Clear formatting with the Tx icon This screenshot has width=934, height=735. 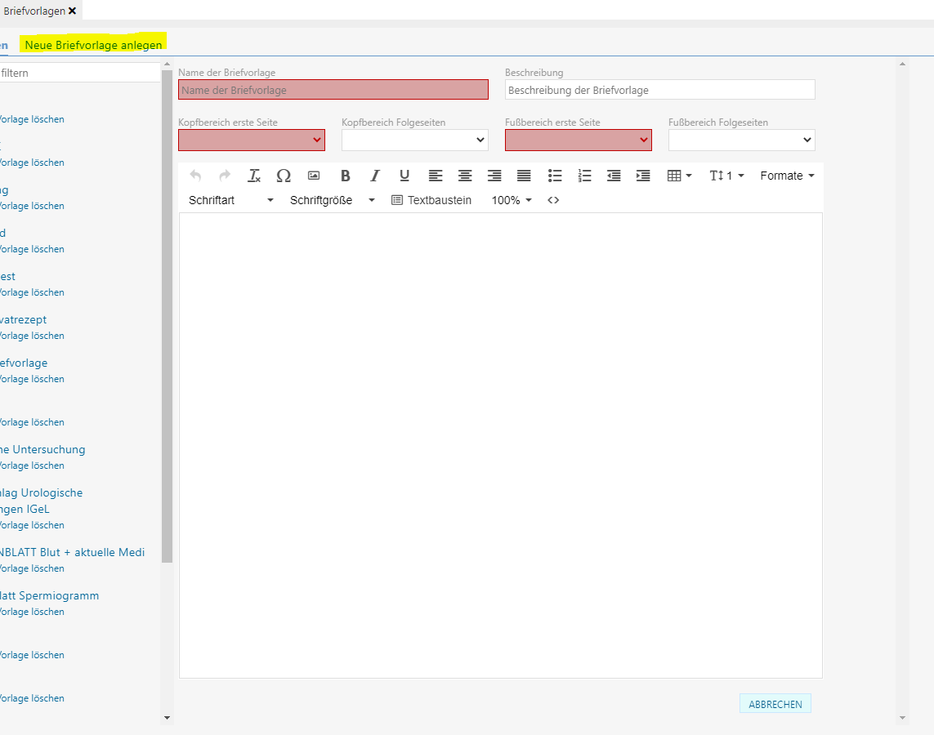(254, 176)
